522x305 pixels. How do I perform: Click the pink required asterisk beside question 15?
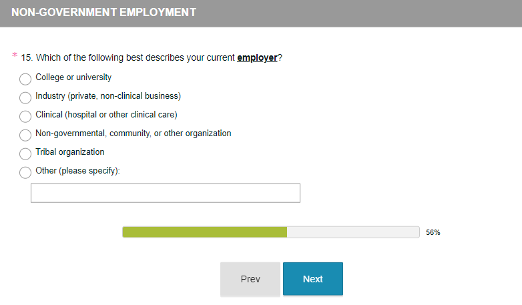15,56
